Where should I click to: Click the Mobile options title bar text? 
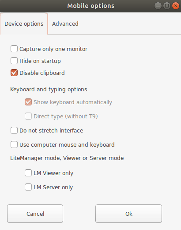click(90, 6)
